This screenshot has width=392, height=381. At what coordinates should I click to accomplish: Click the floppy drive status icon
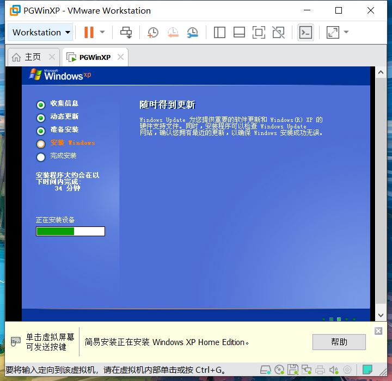coord(293,370)
